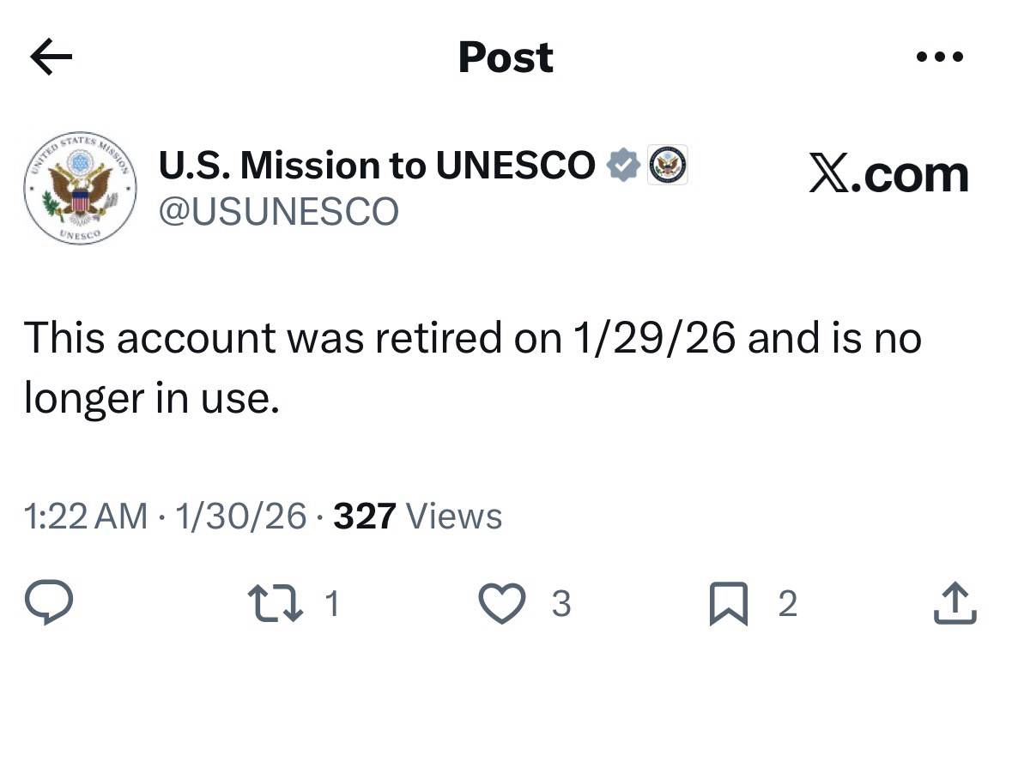The height and width of the screenshot is (761, 1012).
Task: Tap the bookmark count of 2
Action: pyautogui.click(x=787, y=604)
